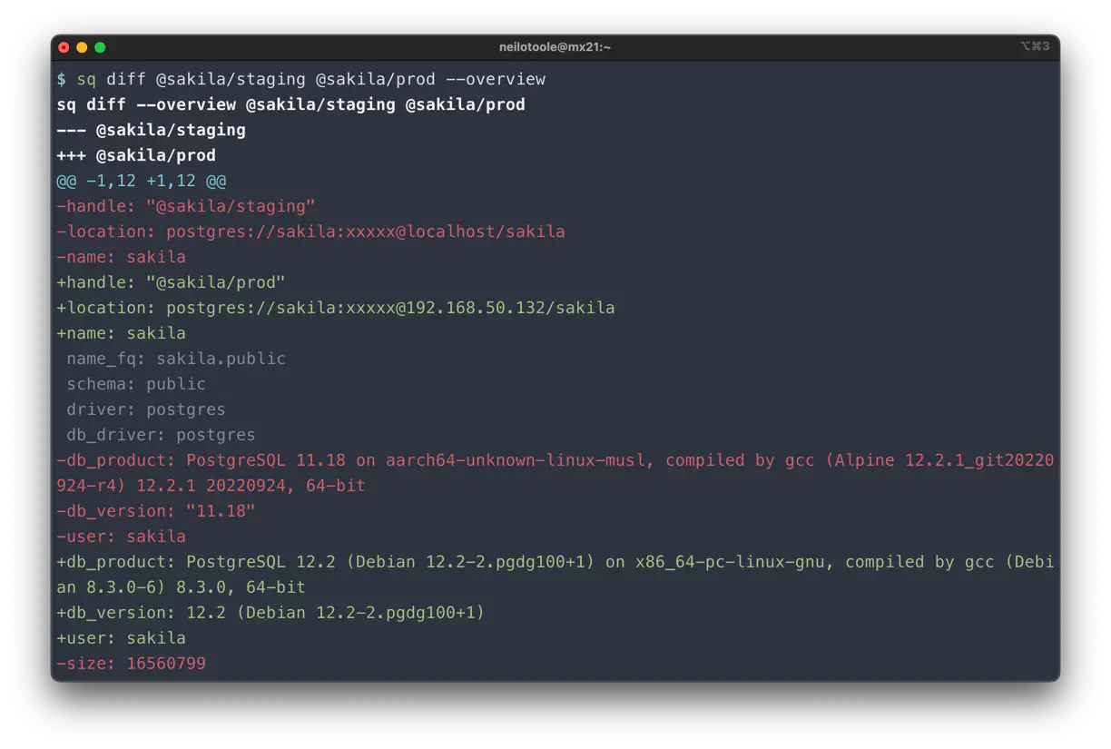Click the 192.168.50.132 postgres location URL
This screenshot has height=749, width=1111.
390,308
